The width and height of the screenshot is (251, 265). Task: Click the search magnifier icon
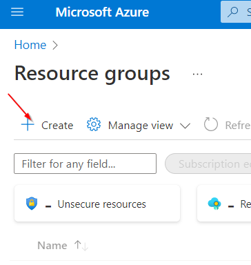point(232,12)
